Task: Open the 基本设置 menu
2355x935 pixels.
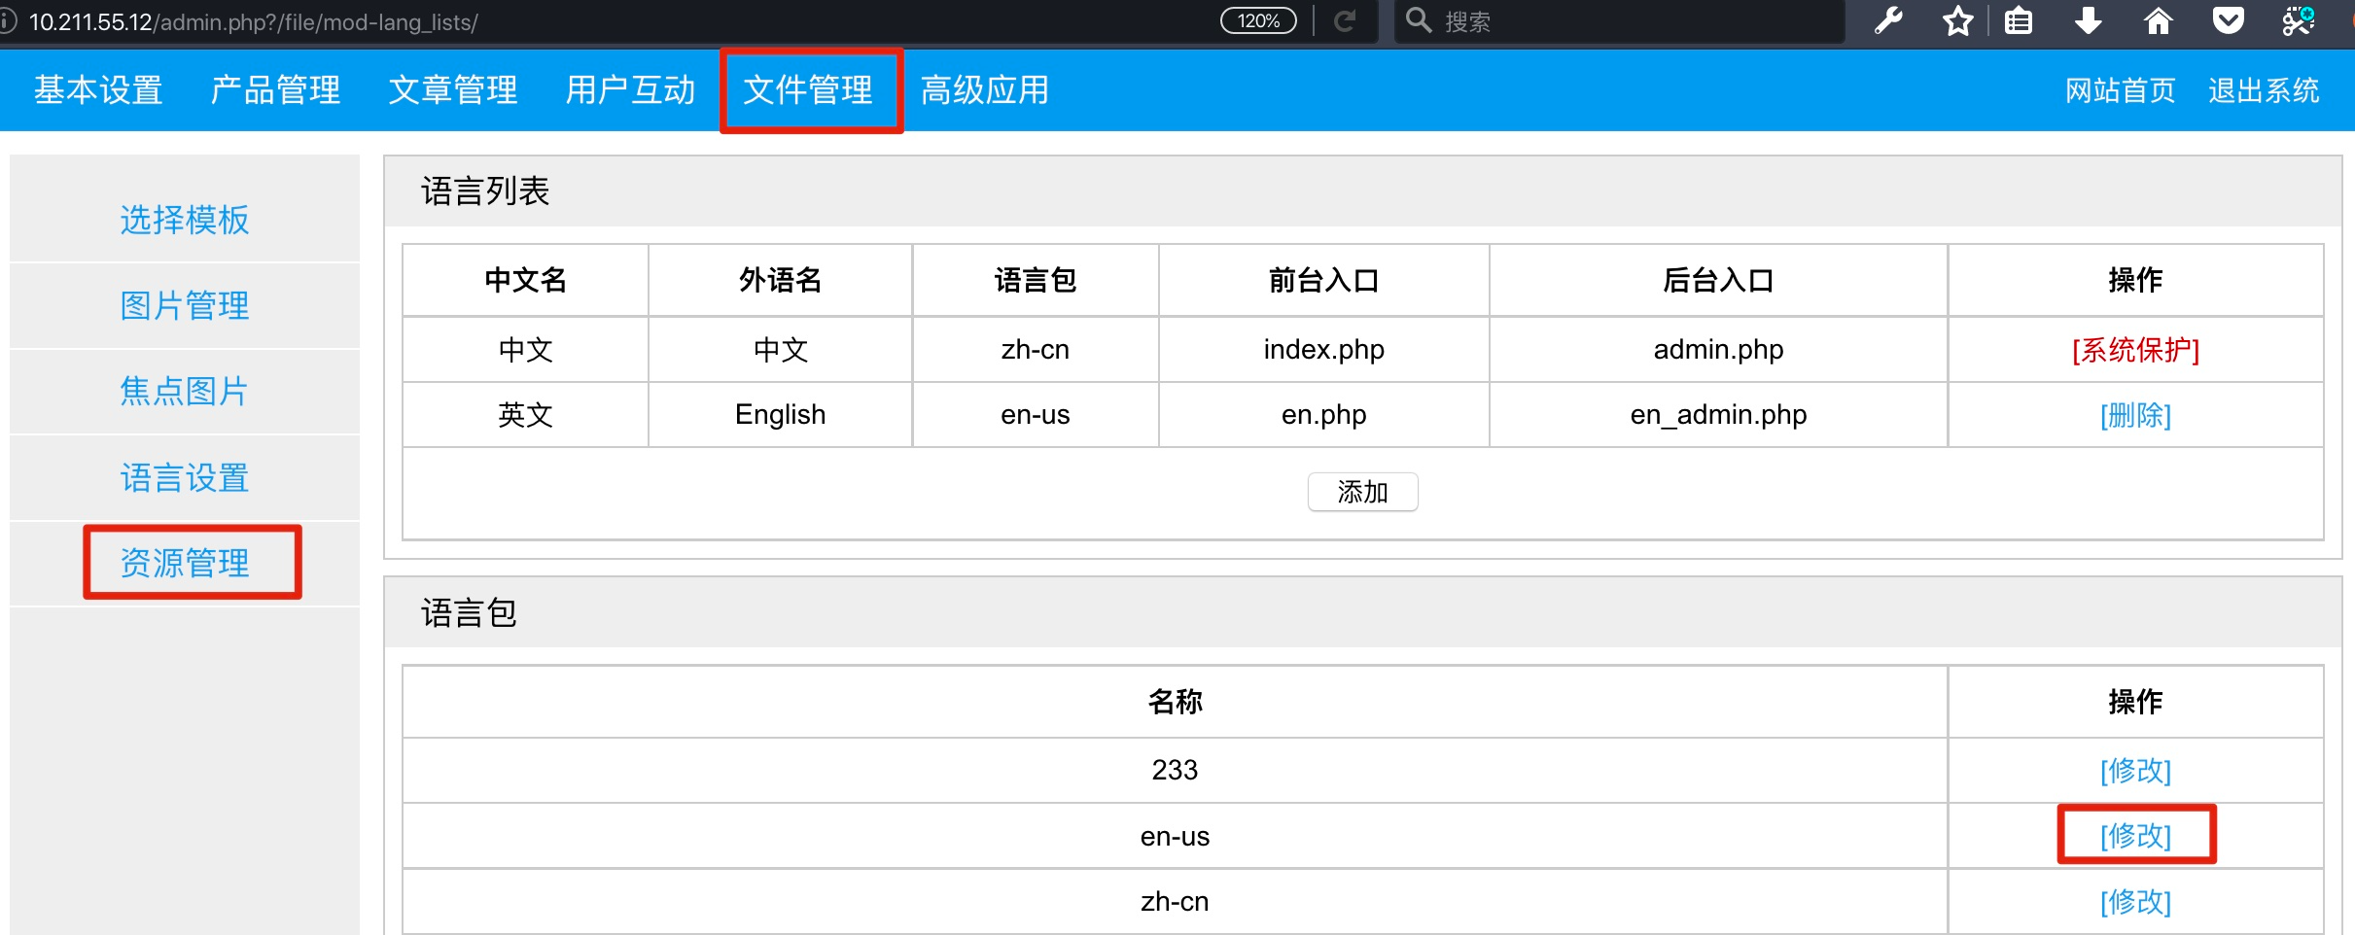Action: (98, 90)
